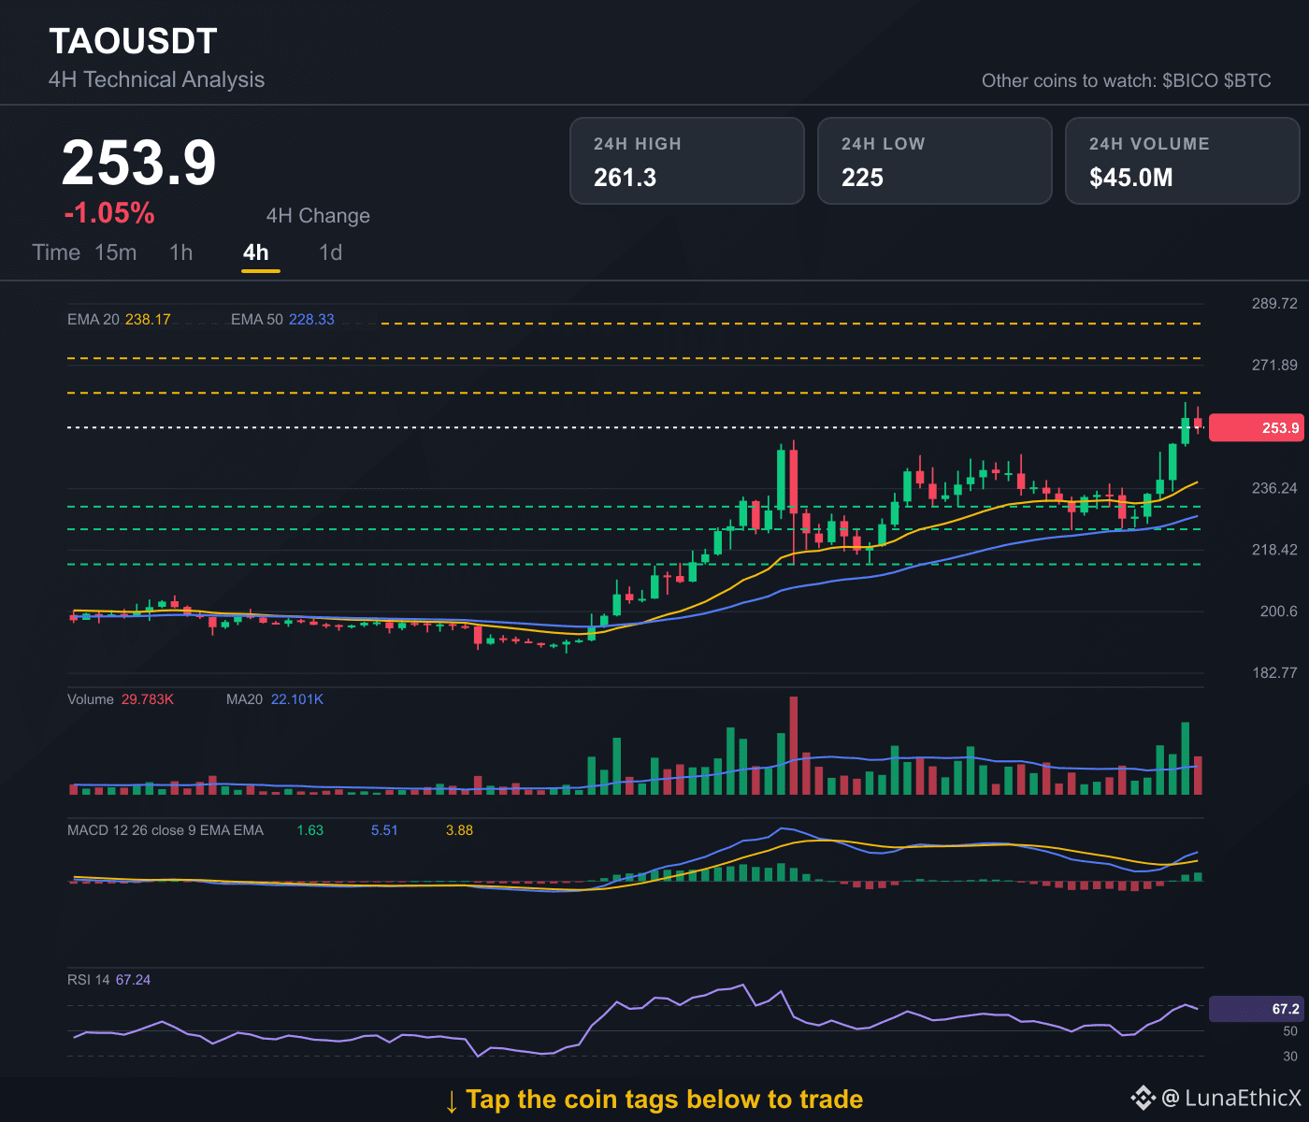
Task: Select the 24H LOW card
Action: [x=935, y=161]
